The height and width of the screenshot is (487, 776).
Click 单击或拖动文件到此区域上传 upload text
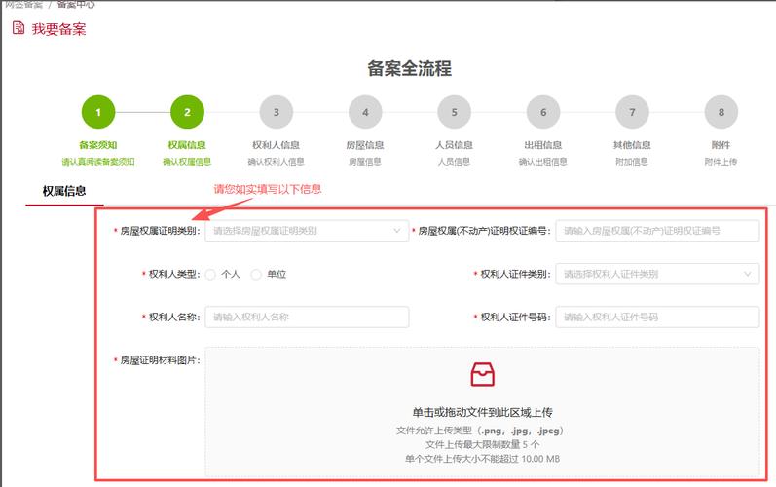[482, 412]
